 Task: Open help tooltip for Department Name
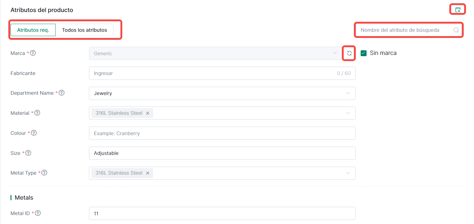click(62, 93)
